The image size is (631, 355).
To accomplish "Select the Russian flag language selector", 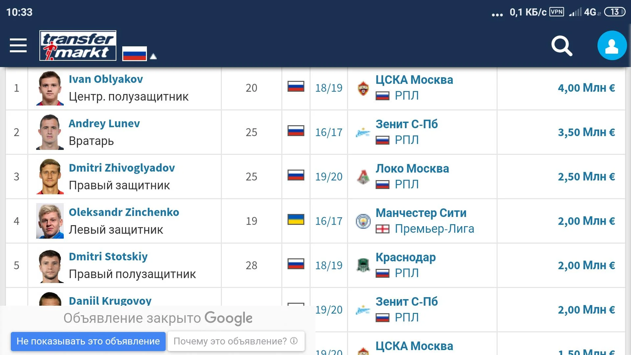I will pyautogui.click(x=134, y=53).
